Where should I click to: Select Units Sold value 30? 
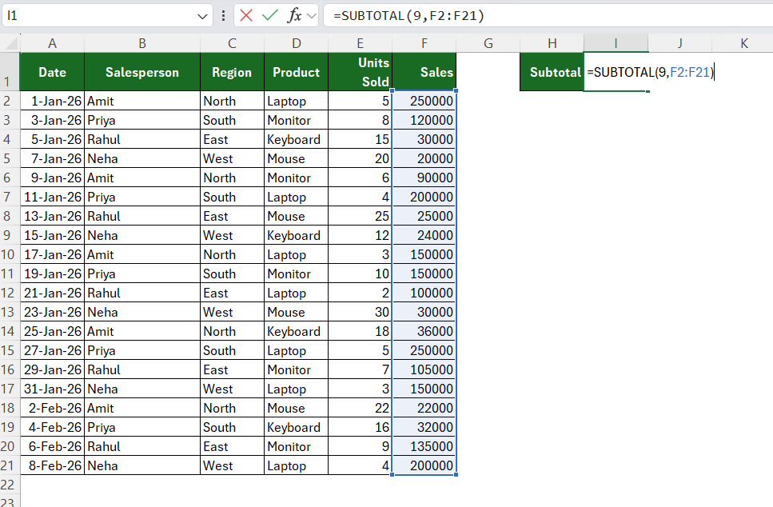point(361,312)
